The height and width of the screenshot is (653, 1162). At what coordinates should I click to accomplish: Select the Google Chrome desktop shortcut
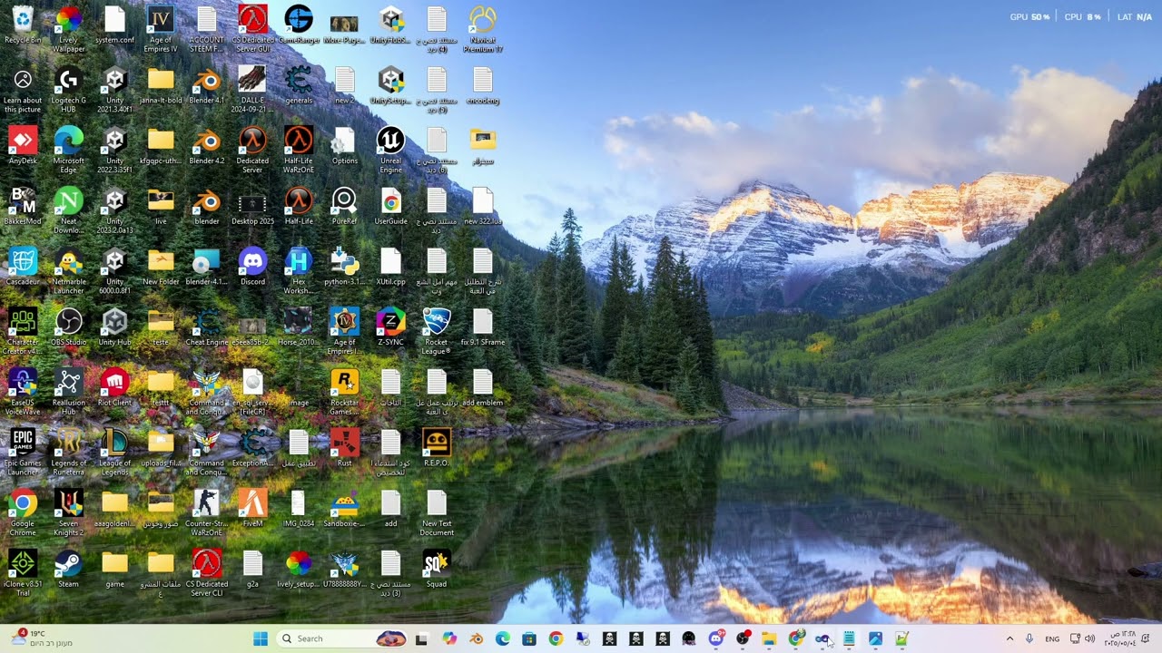[23, 513]
